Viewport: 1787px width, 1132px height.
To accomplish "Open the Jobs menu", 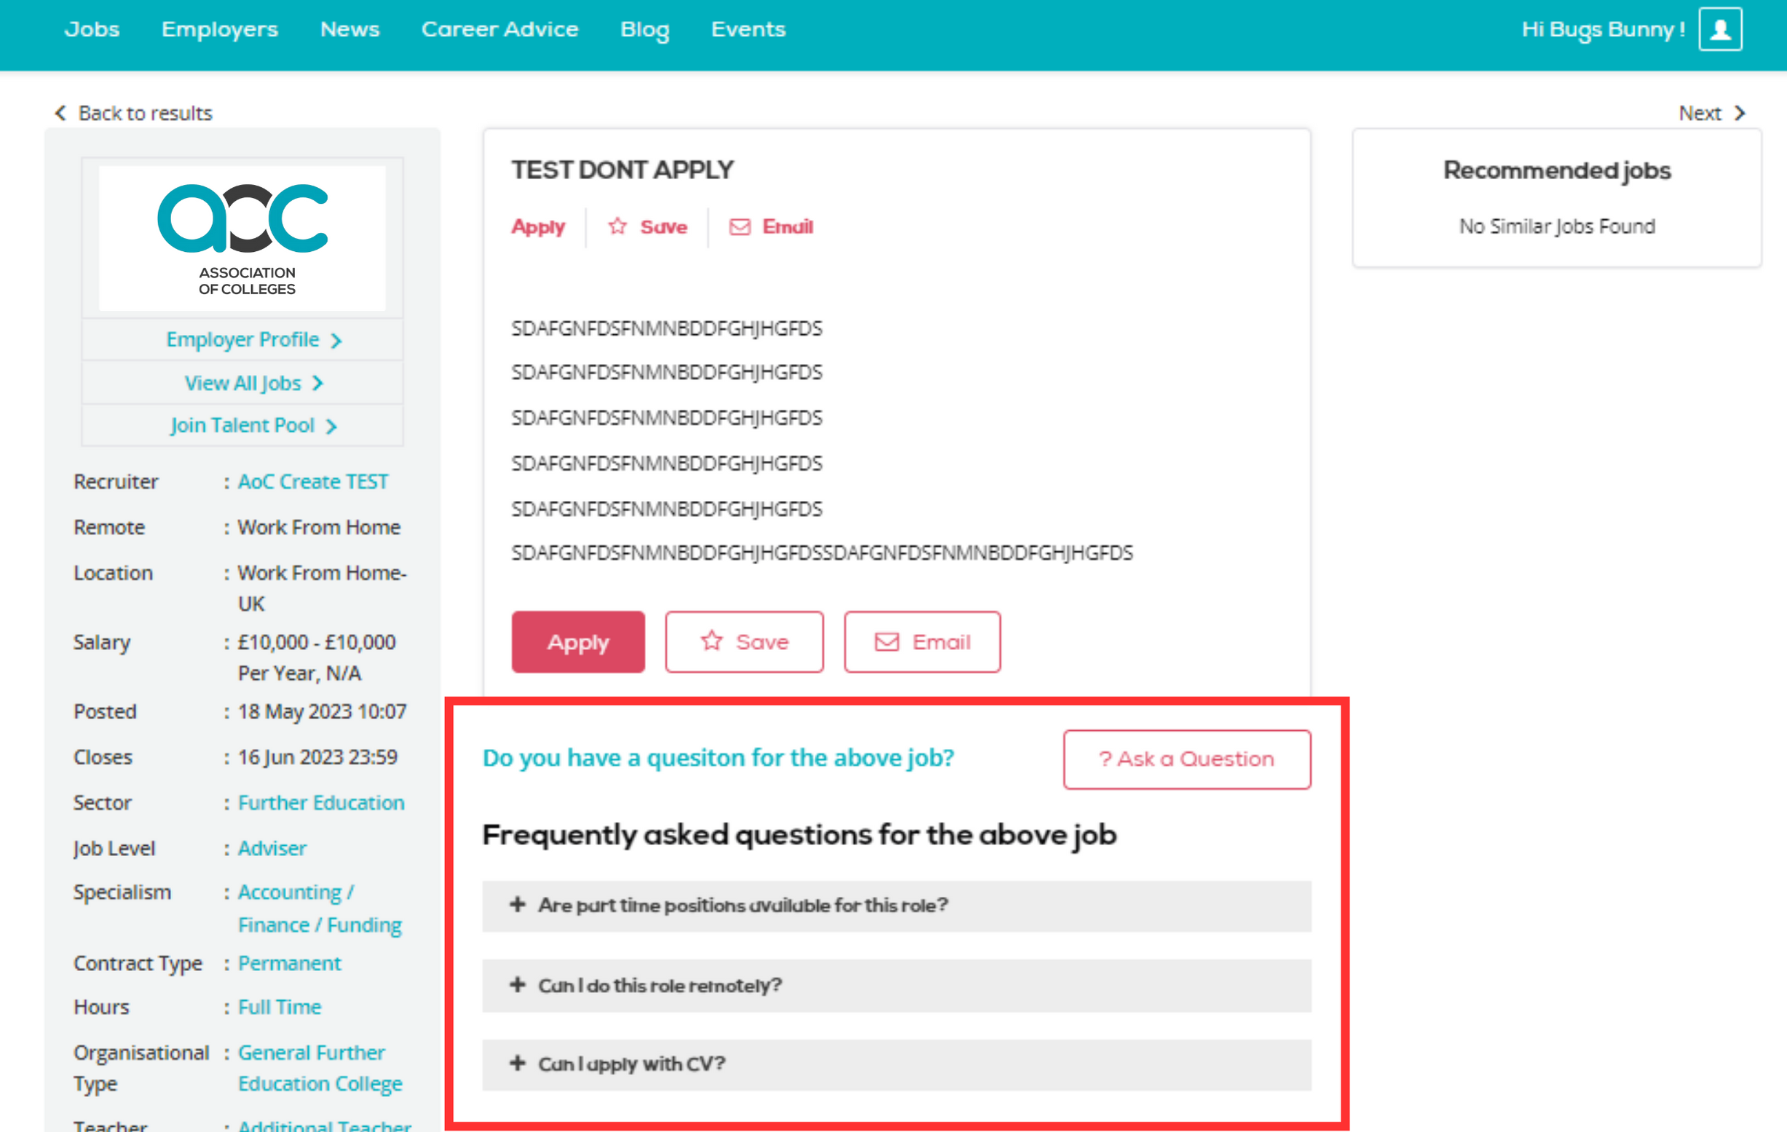I will (92, 30).
